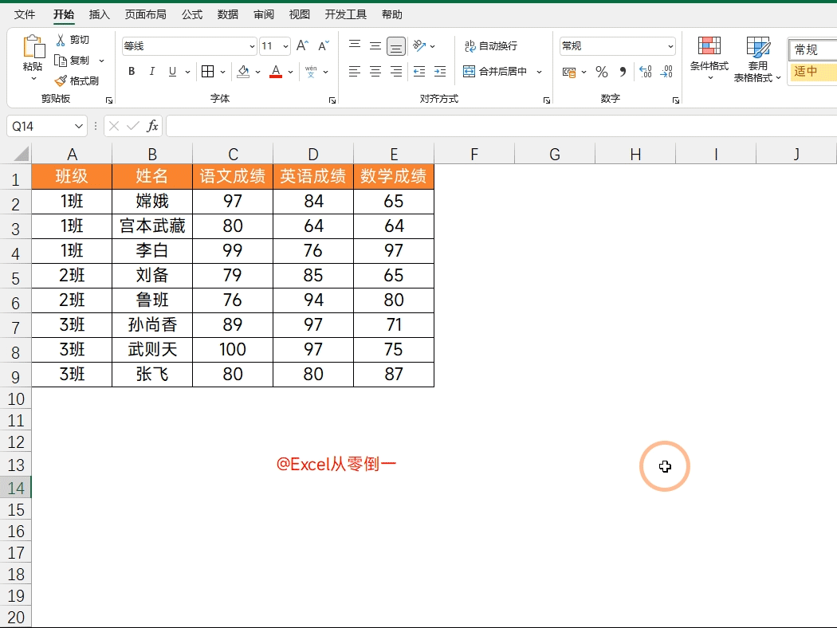Increase decimal places

coord(646,72)
